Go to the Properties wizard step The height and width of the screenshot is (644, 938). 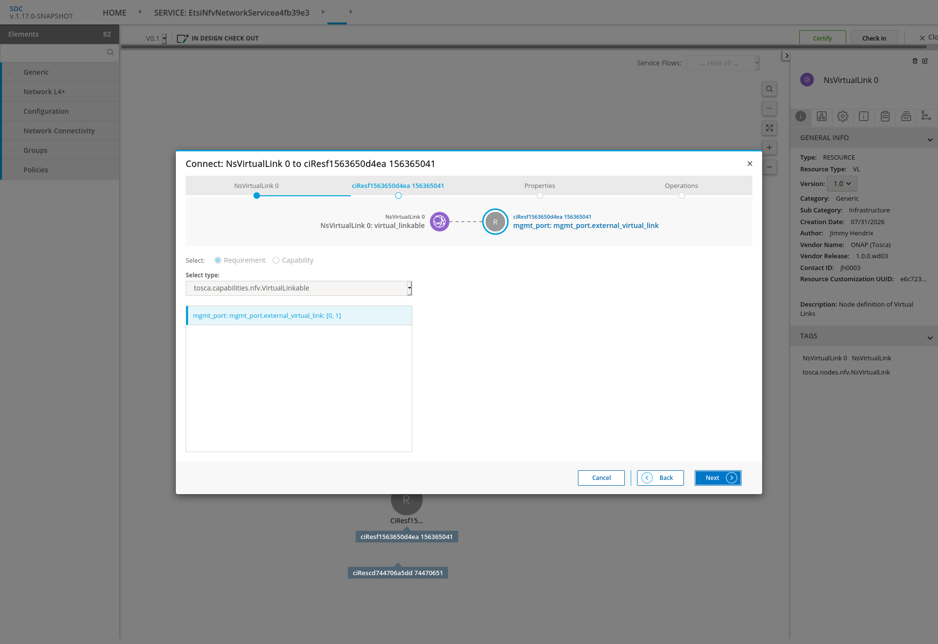coord(540,186)
